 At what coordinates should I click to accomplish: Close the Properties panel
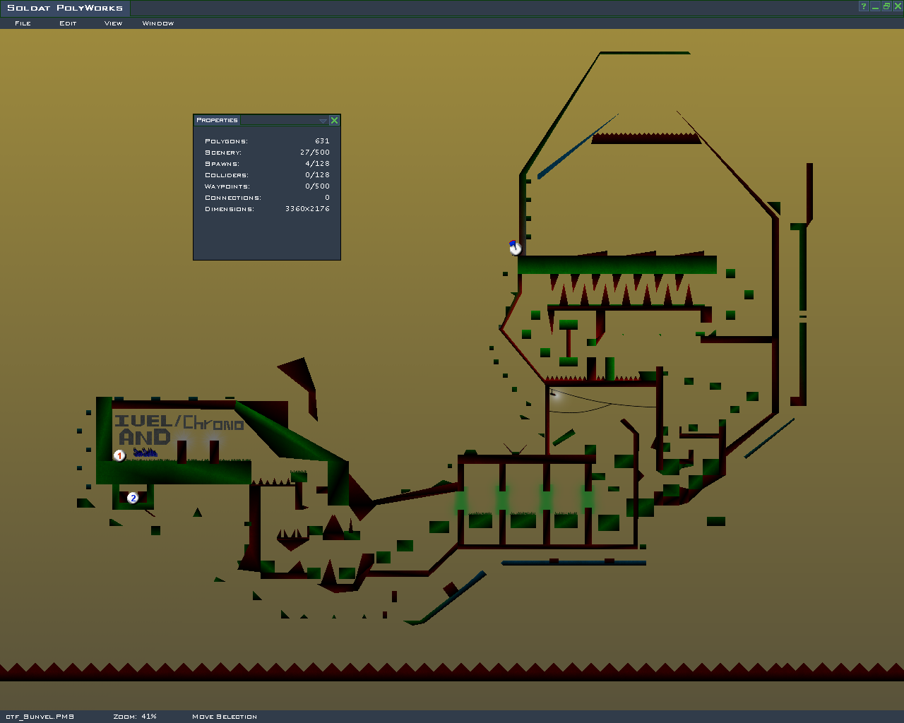334,121
